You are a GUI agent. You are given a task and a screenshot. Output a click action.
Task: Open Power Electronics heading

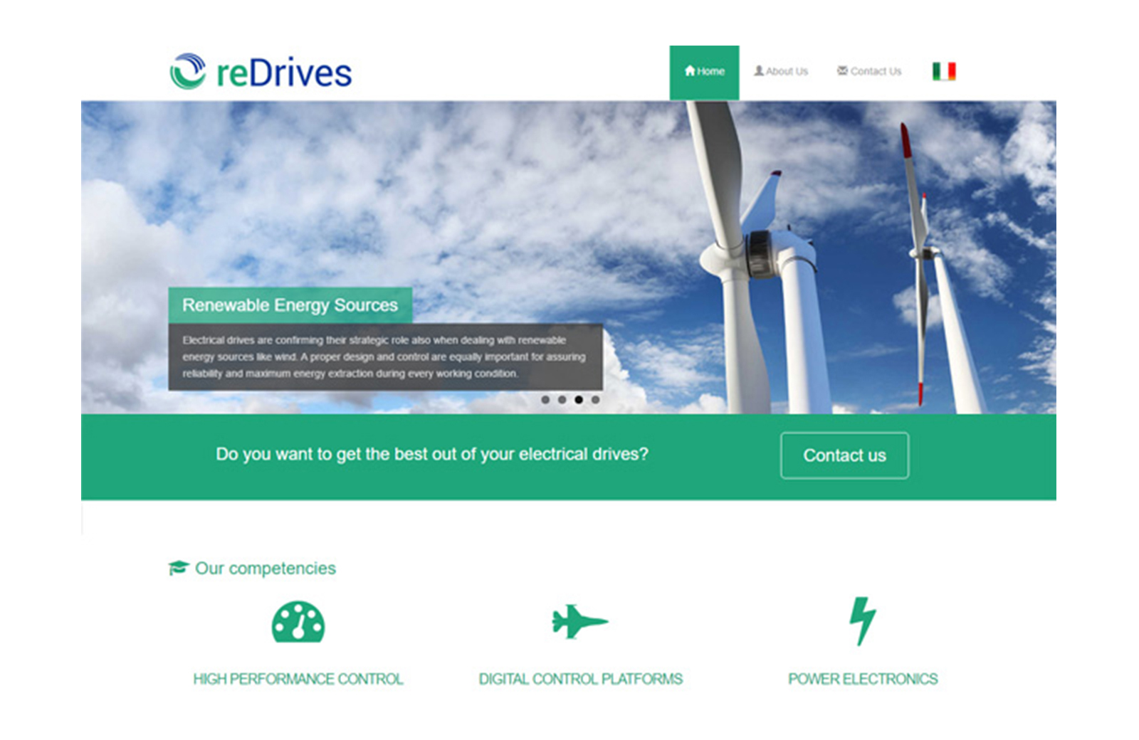[863, 679]
